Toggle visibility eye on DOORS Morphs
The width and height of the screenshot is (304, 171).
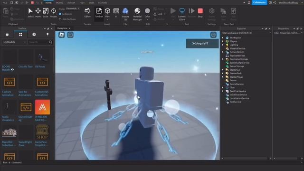click(12, 70)
